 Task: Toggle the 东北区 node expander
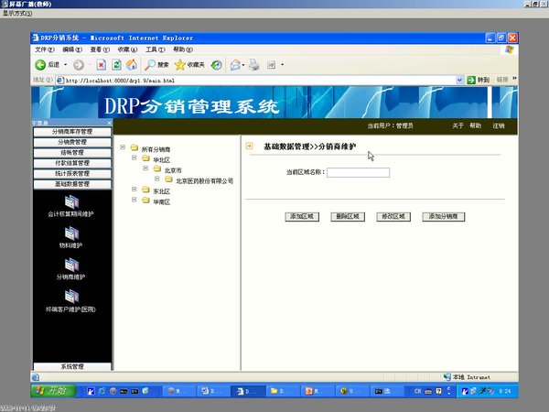coord(135,190)
